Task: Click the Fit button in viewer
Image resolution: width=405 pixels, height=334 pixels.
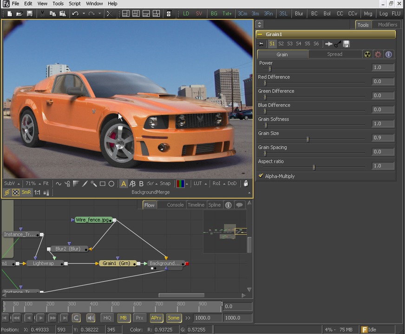Action: pyautogui.click(x=46, y=184)
